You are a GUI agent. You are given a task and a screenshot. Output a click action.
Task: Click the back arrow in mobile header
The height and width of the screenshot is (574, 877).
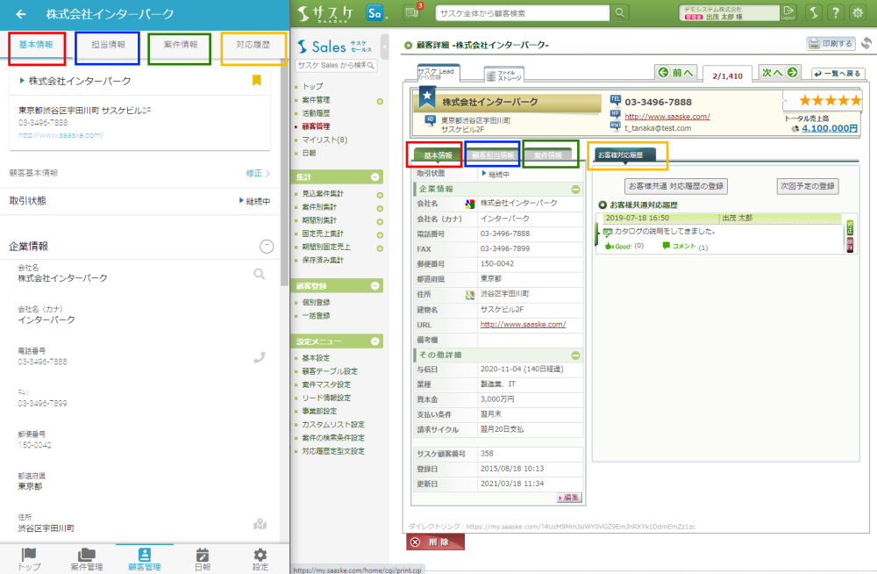coord(21,14)
